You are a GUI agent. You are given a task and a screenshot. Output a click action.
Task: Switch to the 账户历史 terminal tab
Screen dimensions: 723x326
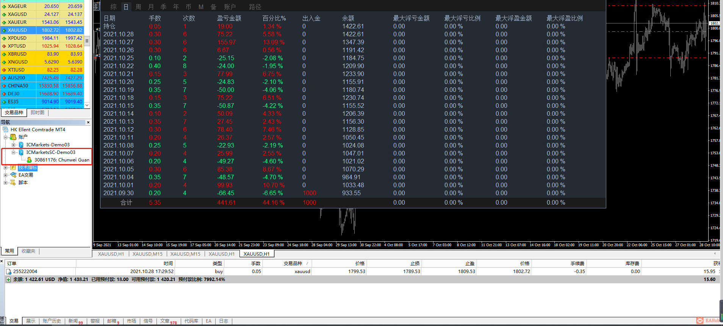coord(52,321)
